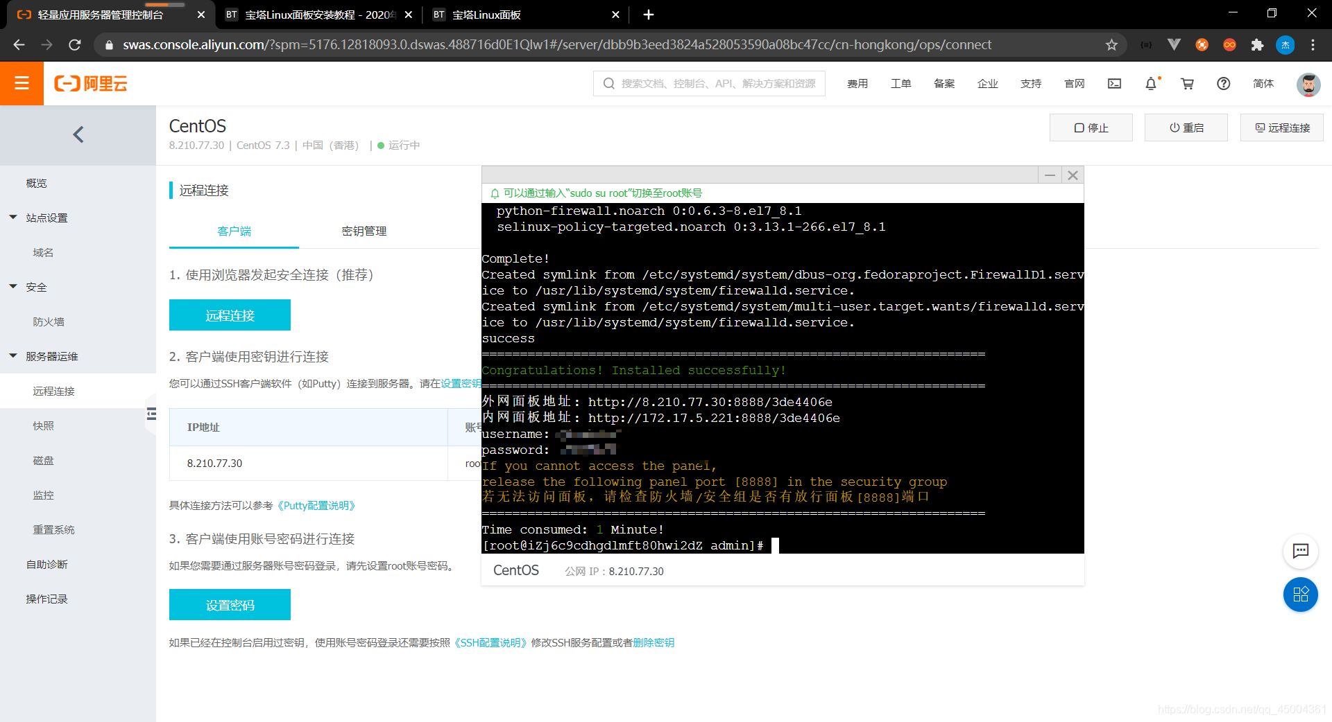Focus the console search input field
Image resolution: width=1332 pixels, height=722 pixels.
tap(709, 84)
